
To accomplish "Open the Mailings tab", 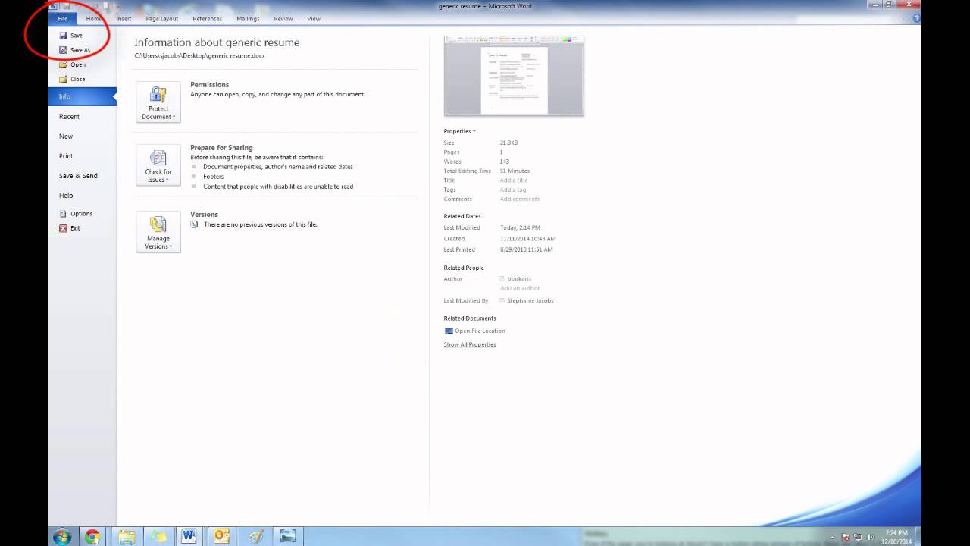I will [248, 18].
